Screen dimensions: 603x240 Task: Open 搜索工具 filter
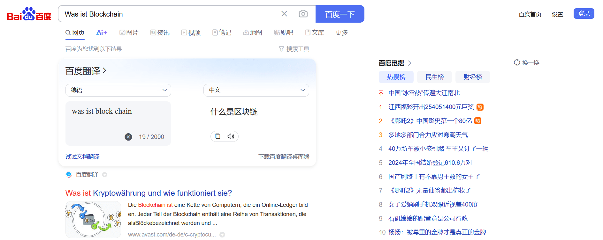(294, 49)
